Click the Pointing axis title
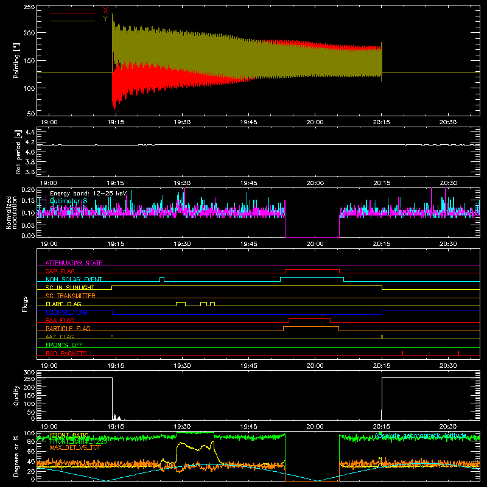Image resolution: width=487 pixels, height=487 pixels. (16, 60)
